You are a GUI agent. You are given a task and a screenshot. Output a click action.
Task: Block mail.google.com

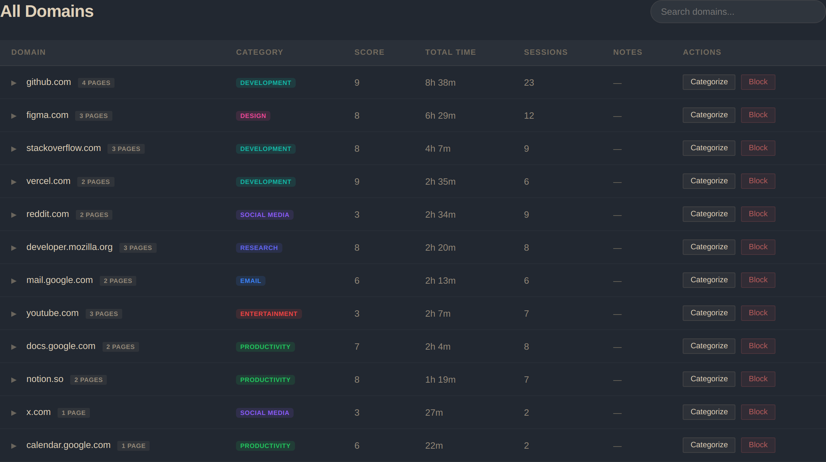(758, 280)
